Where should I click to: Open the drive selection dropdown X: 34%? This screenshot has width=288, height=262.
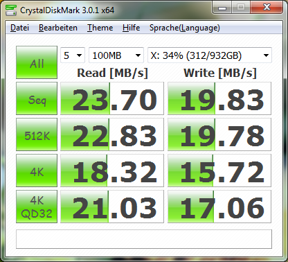click(x=210, y=55)
